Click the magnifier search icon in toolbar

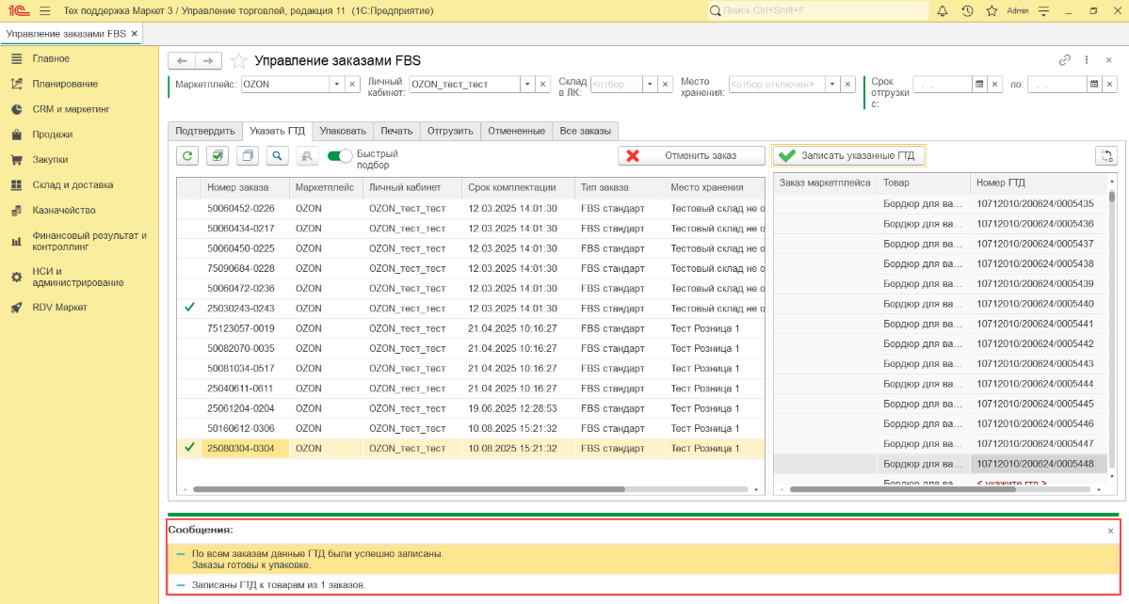coord(277,156)
